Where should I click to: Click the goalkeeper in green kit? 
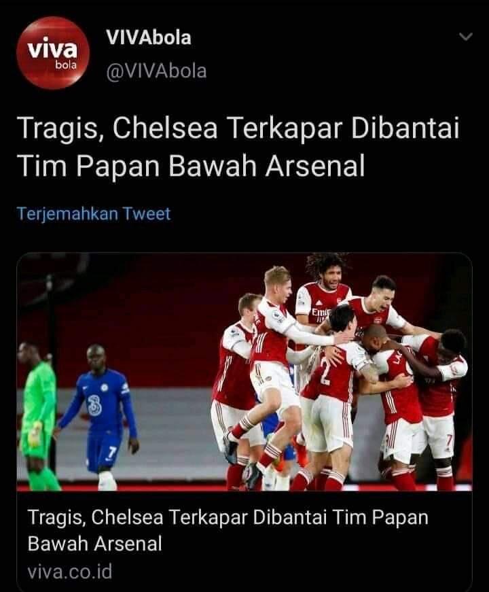click(39, 415)
